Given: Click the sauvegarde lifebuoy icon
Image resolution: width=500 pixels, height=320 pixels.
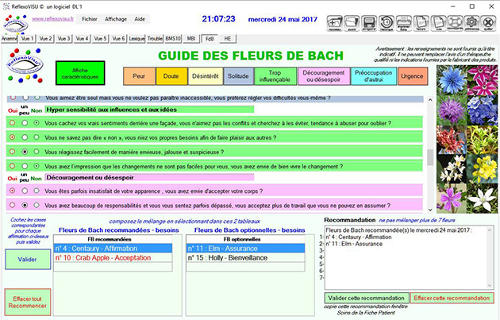Looking at the screenshot, I should pos(455,23).
